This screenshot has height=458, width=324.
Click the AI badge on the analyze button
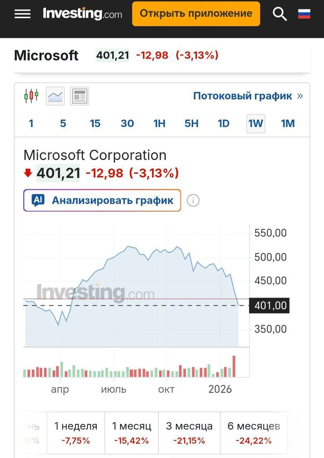pyautogui.click(x=38, y=200)
